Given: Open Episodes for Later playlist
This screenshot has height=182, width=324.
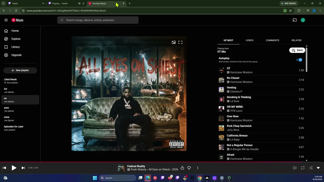Looking at the screenshot, I should click(20, 128).
